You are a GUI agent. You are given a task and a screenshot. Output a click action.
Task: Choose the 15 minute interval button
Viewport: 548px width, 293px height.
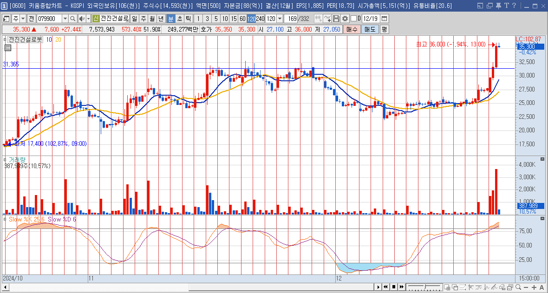coord(234,19)
